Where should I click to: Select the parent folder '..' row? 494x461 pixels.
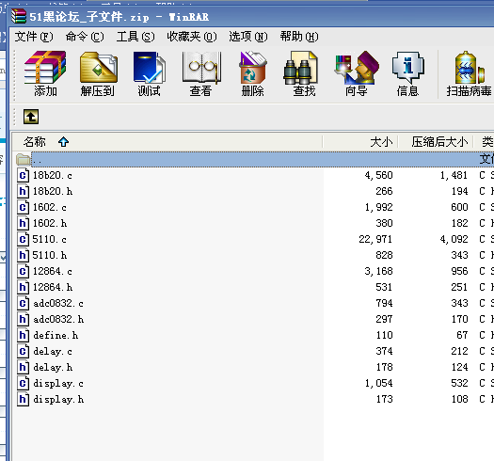point(254,159)
